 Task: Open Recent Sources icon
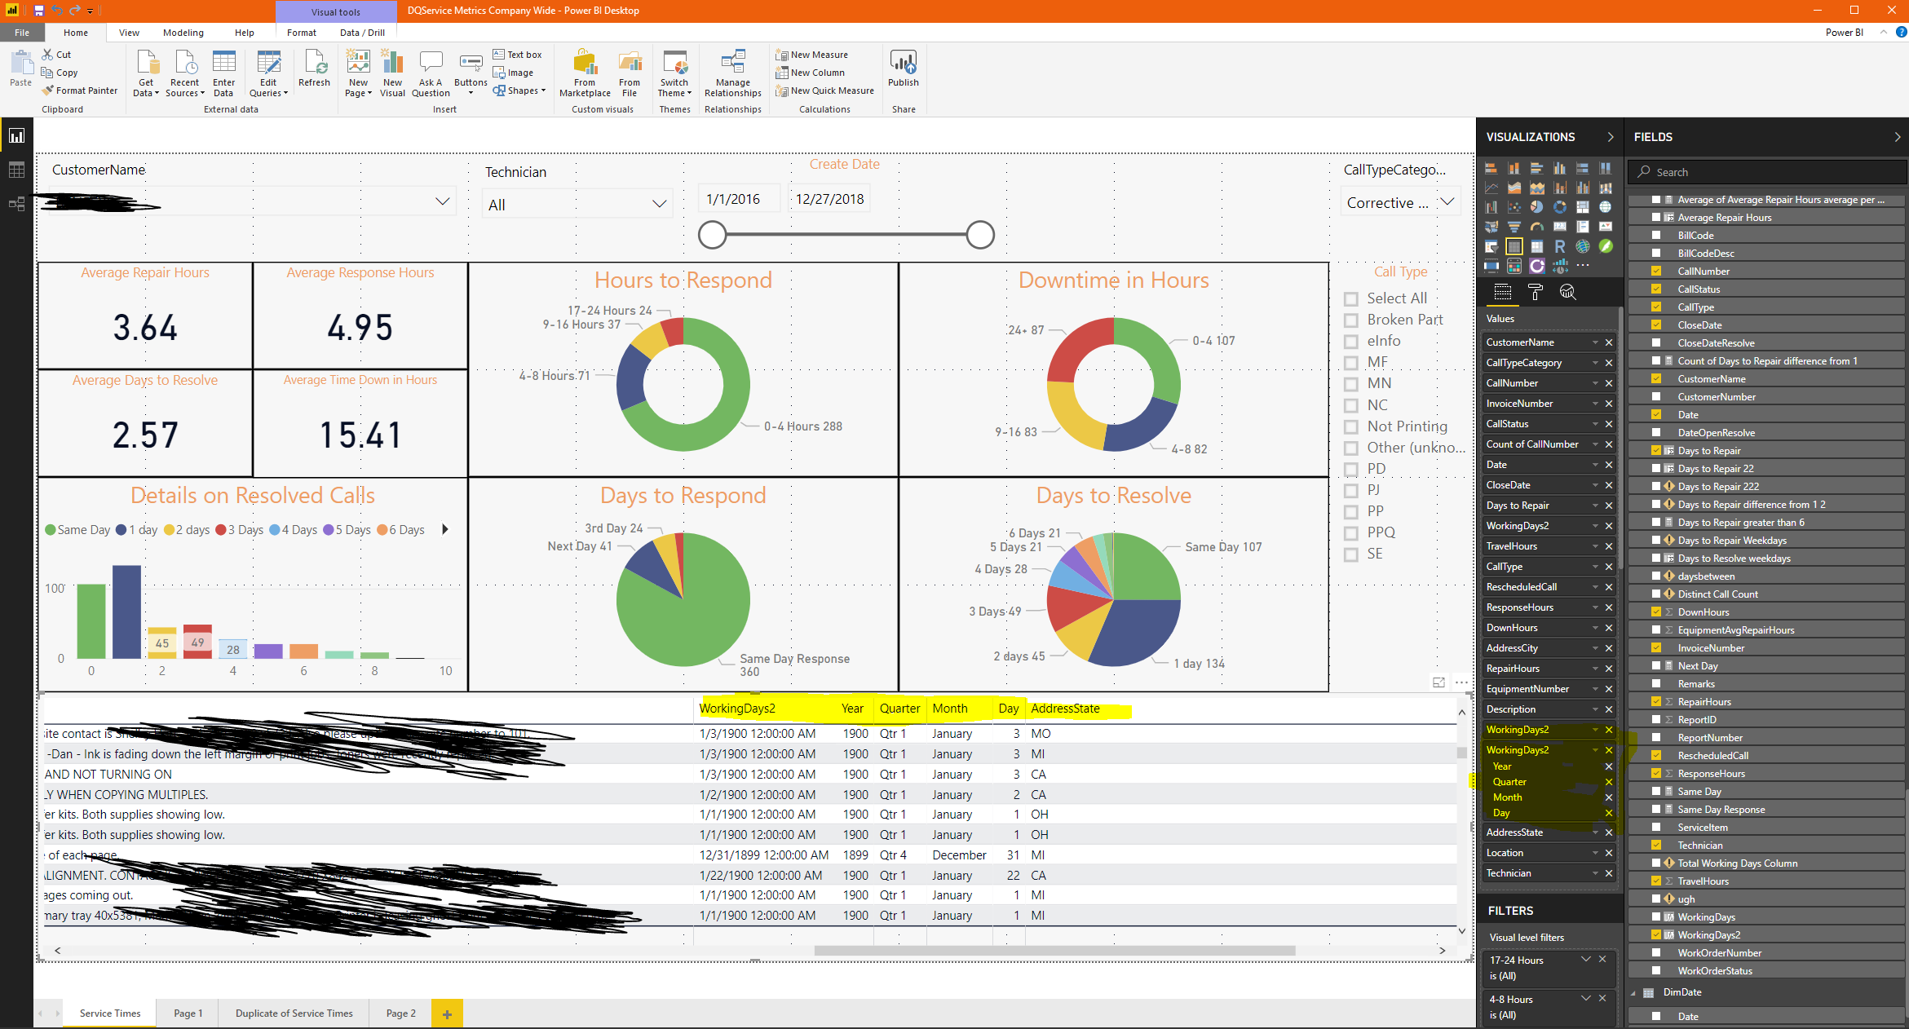coord(185,73)
